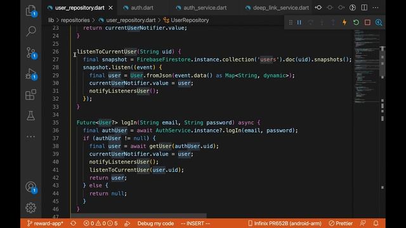This screenshot has width=406, height=228.
Task: Click snapshot.listen on line 28
Action: (x=107, y=68)
